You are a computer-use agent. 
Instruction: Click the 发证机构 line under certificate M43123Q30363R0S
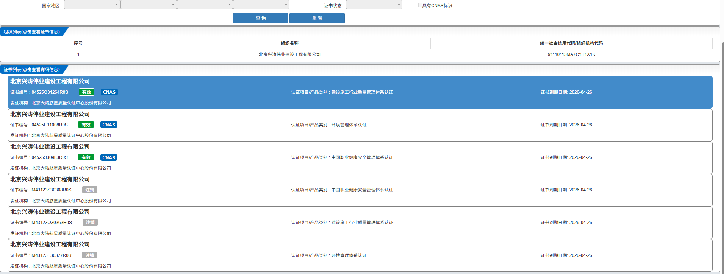coord(61,234)
